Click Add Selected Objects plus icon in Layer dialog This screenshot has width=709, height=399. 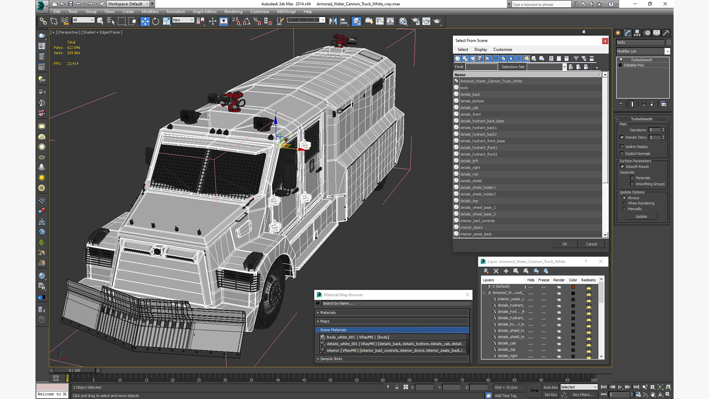(506, 271)
